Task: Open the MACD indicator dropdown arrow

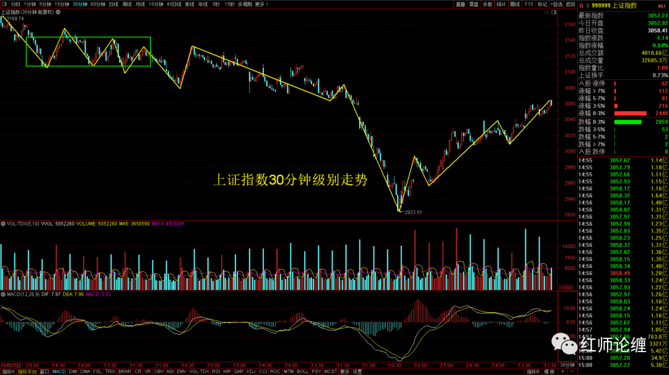Action: coord(3,294)
